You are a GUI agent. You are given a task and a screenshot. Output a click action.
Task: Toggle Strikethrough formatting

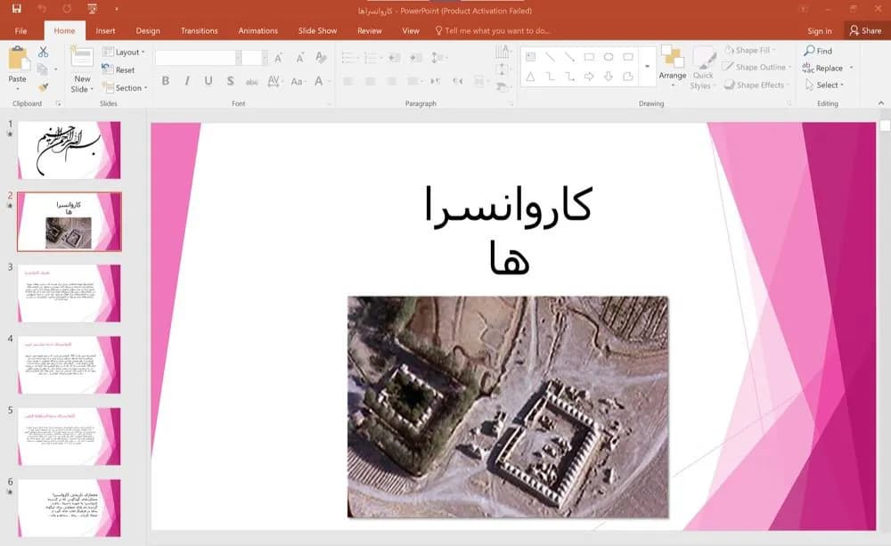(252, 81)
